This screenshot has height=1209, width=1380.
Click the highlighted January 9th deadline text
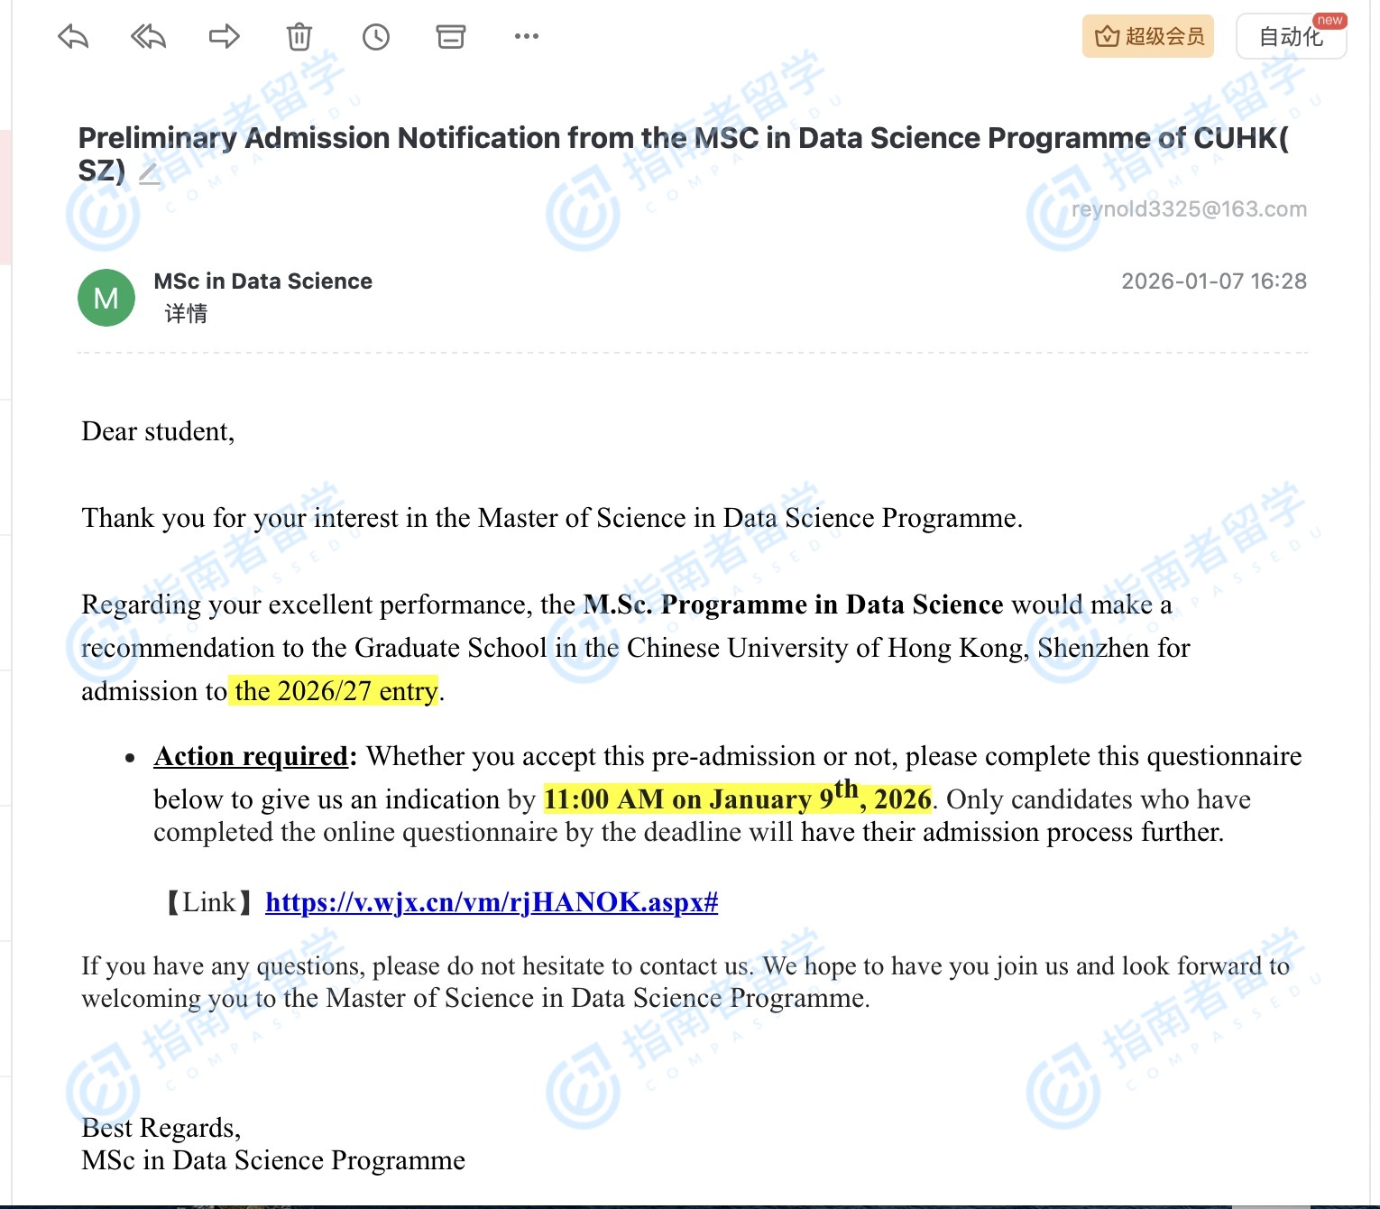[736, 799]
